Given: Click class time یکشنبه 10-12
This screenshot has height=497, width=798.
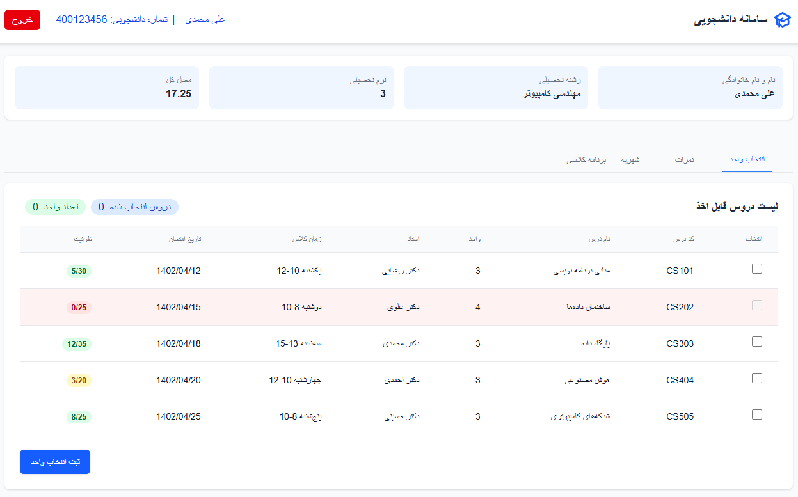Looking at the screenshot, I should pyautogui.click(x=299, y=271).
